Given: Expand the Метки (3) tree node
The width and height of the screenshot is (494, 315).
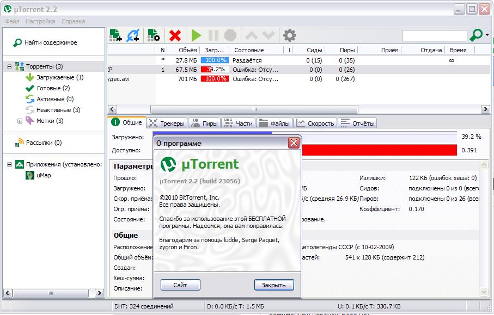Looking at the screenshot, I should point(20,121).
